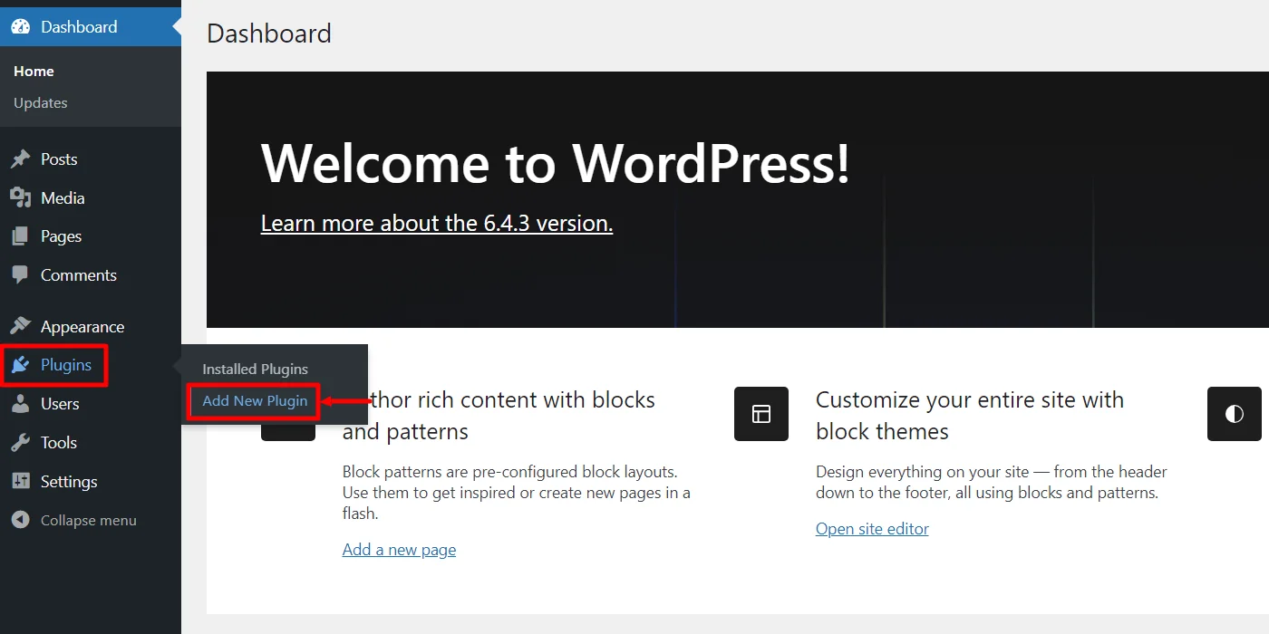
Task: Collapse the admin sidebar menu
Action: [x=89, y=521]
